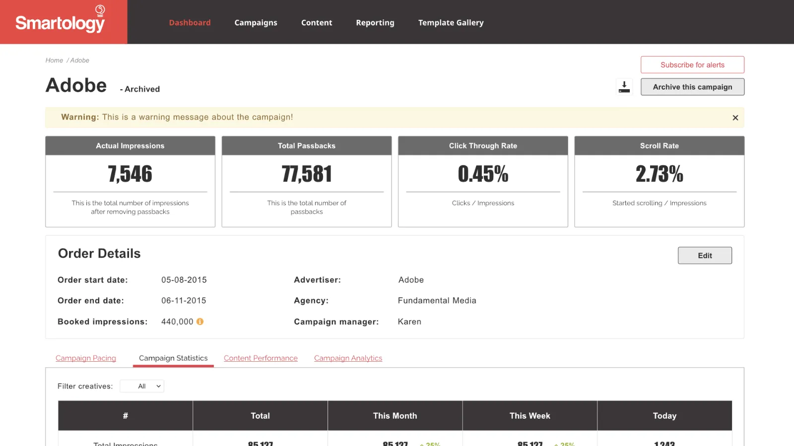This screenshot has height=446, width=794.
Task: Click the Order Details heading
Action: [x=99, y=254]
